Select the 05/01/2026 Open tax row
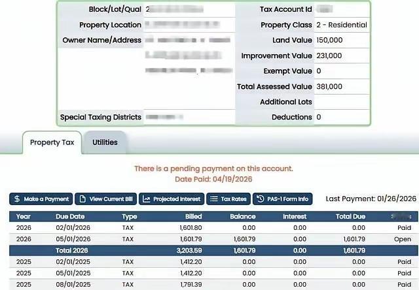The image size is (419, 290). 213,239
